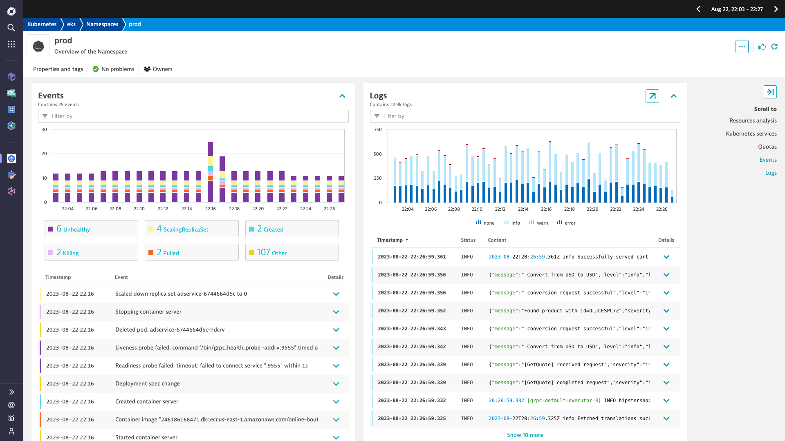Expand the Liveness probe failed event
785x441 pixels.
click(x=336, y=347)
